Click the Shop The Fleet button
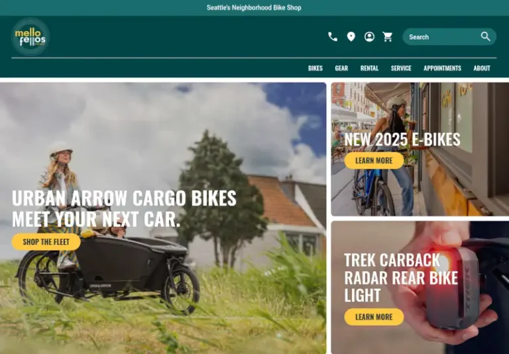 (x=46, y=242)
